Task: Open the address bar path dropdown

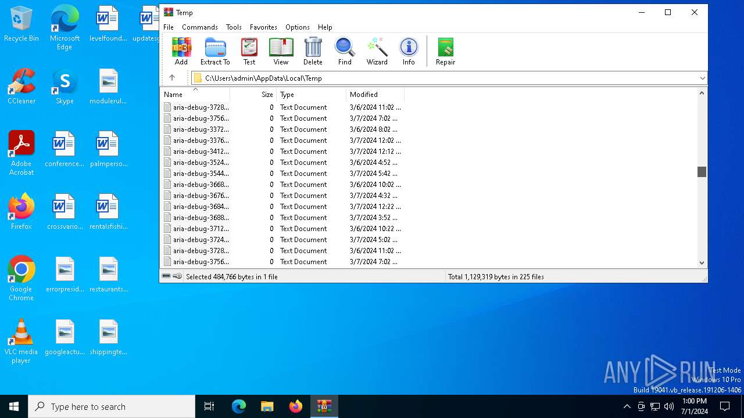Action: pyautogui.click(x=702, y=78)
